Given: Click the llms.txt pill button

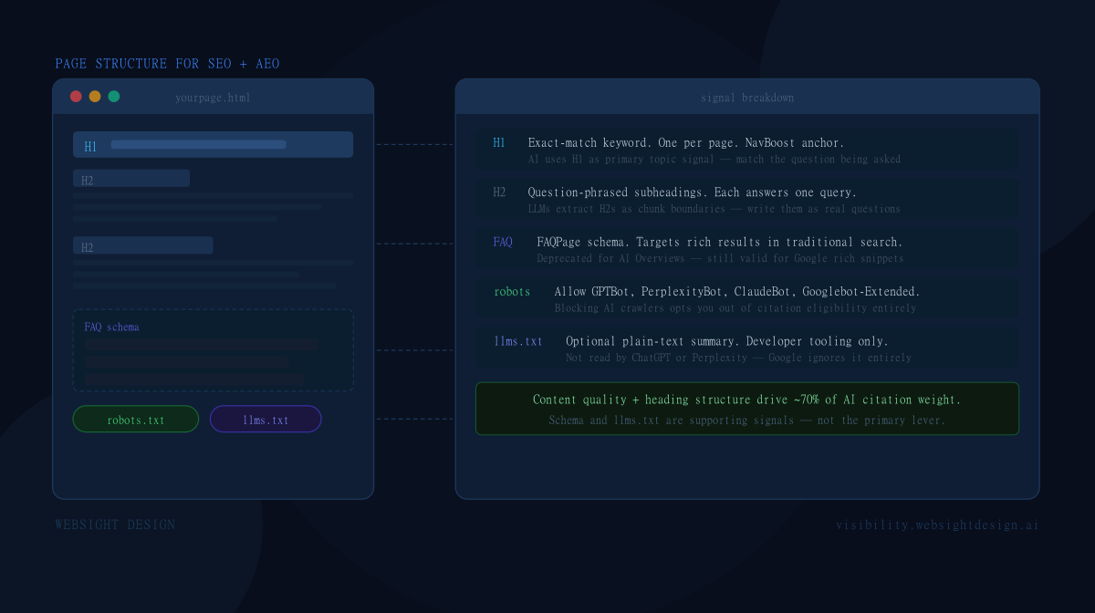Looking at the screenshot, I should point(266,420).
